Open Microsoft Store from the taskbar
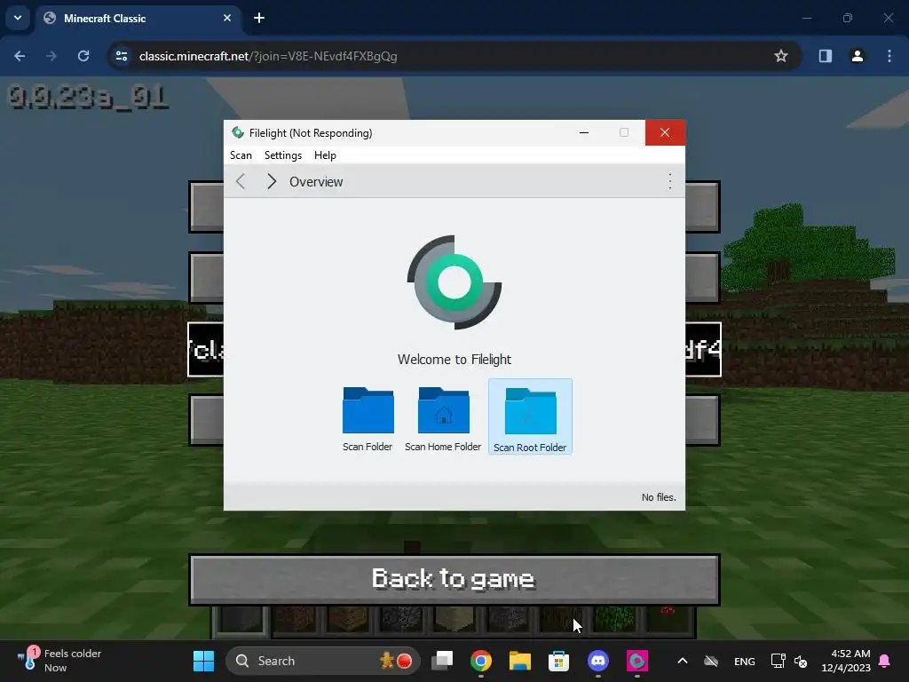909x682 pixels. (x=559, y=661)
